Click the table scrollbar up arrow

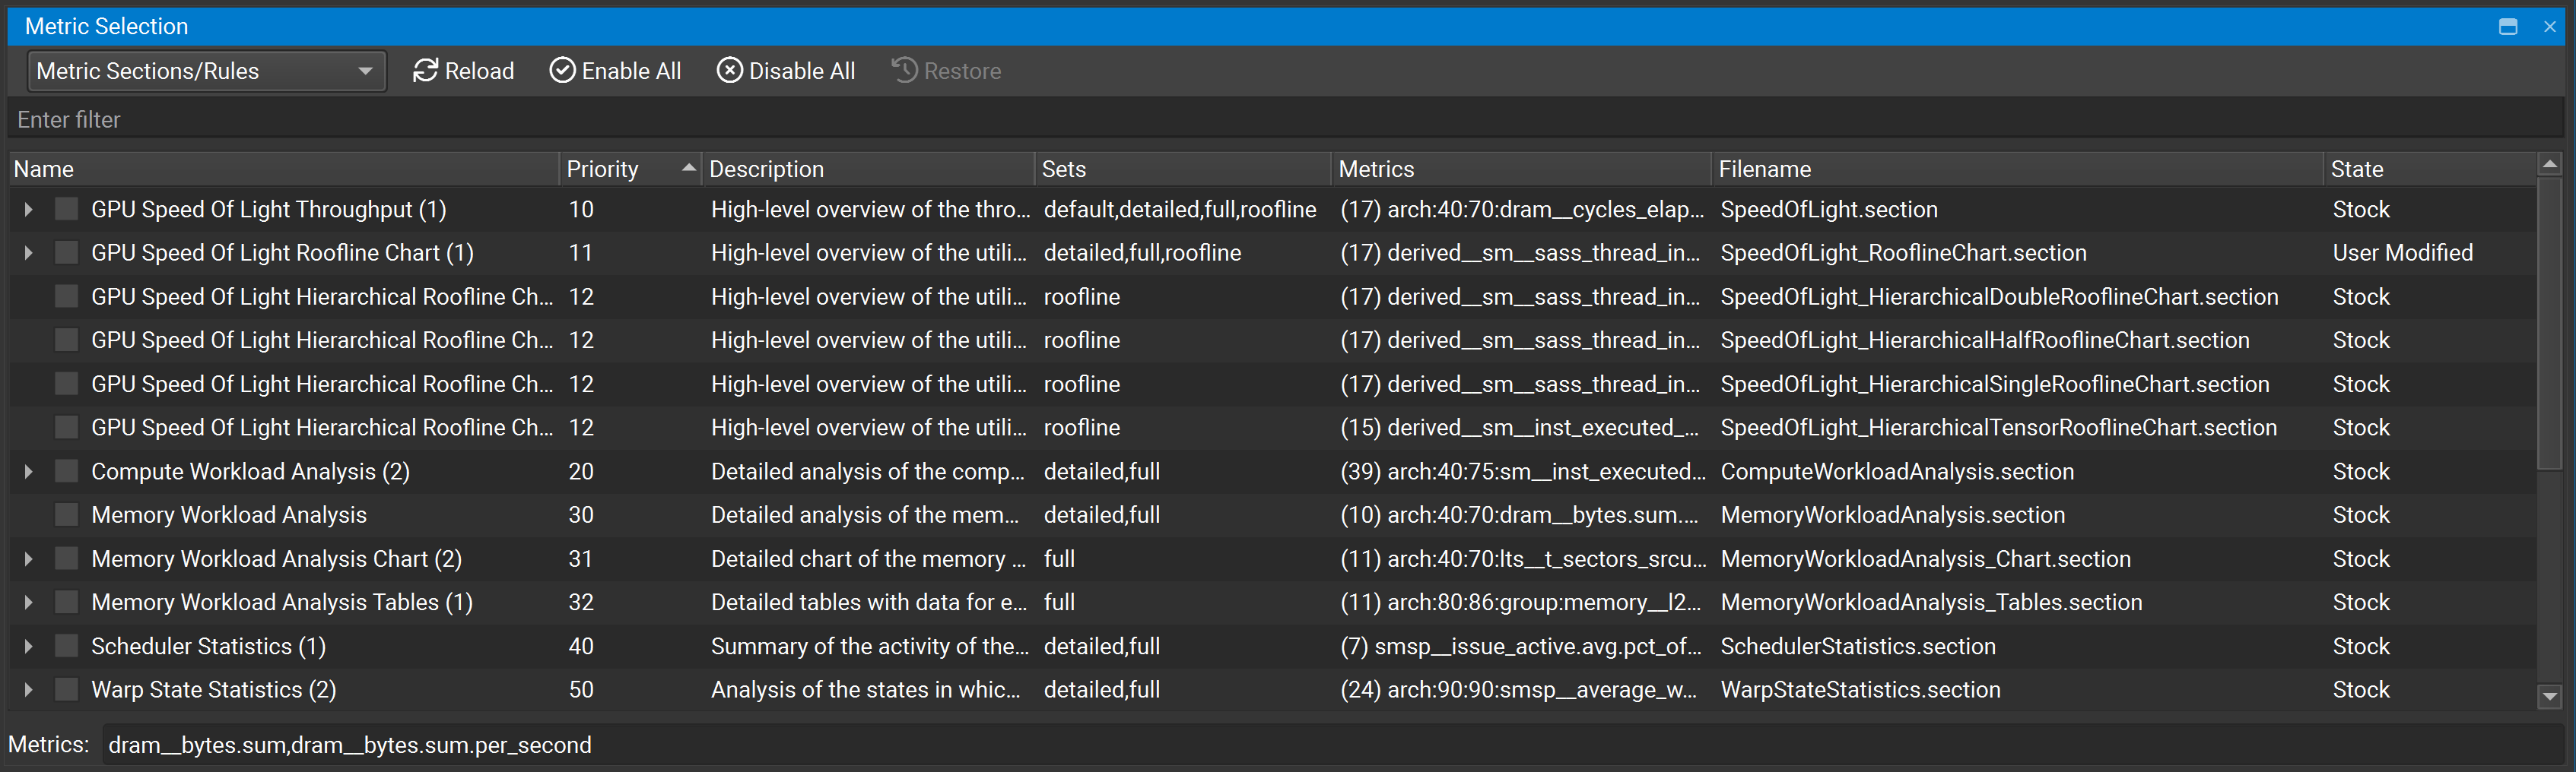click(2549, 164)
